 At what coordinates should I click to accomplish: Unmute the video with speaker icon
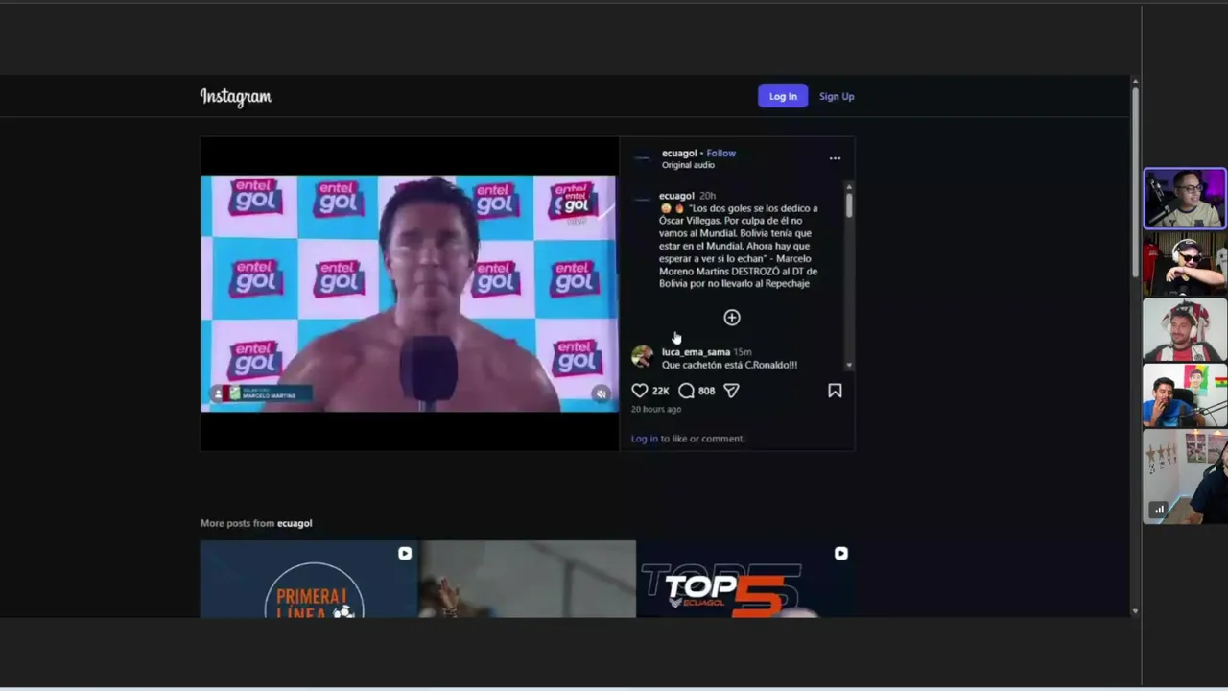[601, 393]
